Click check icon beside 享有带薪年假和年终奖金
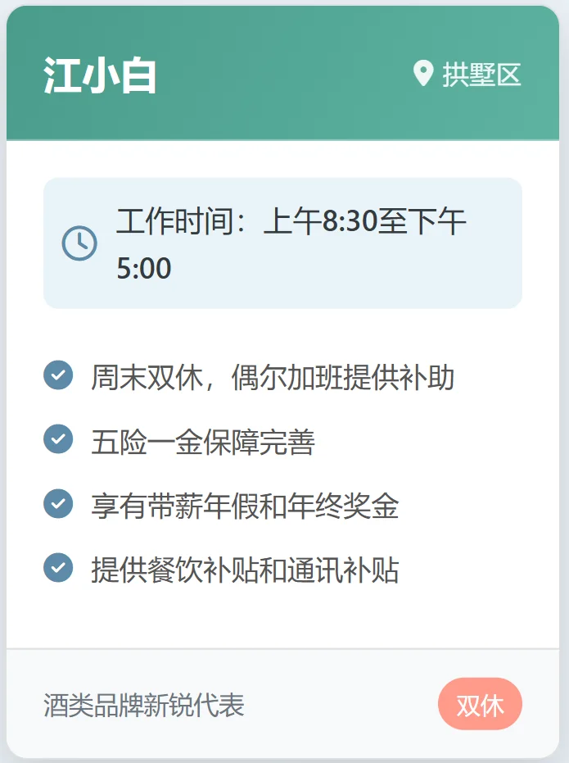 coord(58,503)
